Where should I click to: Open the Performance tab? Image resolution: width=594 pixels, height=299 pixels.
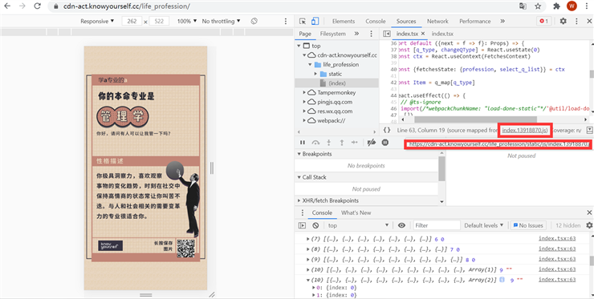[x=474, y=21]
